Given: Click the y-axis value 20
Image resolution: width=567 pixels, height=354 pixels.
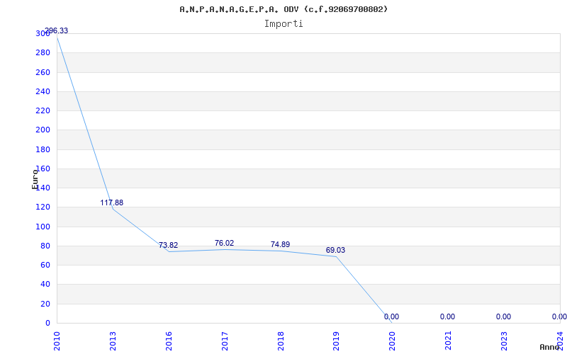Looking at the screenshot, I should tap(45, 304).
